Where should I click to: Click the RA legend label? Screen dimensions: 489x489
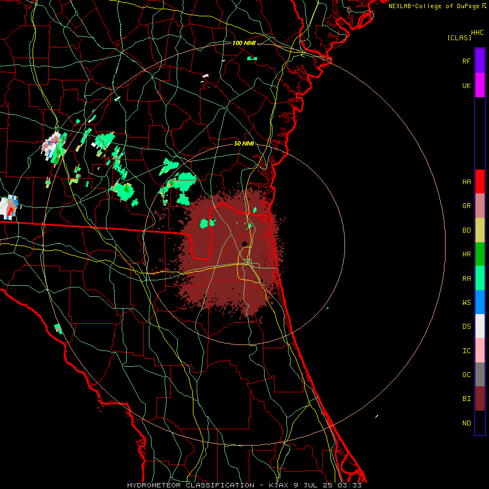tap(466, 278)
